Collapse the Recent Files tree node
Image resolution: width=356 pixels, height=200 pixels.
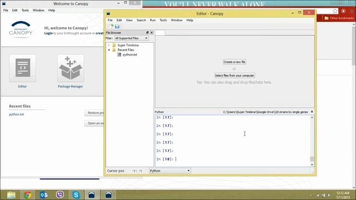pyautogui.click(x=109, y=49)
